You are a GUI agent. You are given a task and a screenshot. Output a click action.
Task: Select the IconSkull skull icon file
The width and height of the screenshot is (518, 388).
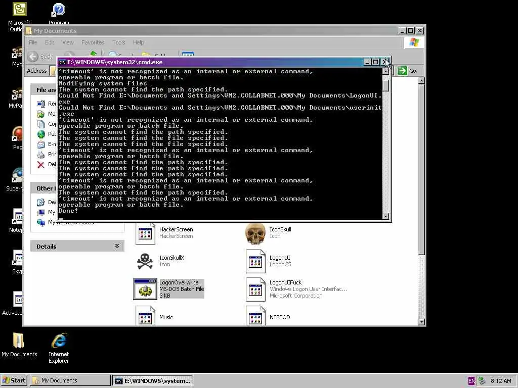(x=255, y=233)
